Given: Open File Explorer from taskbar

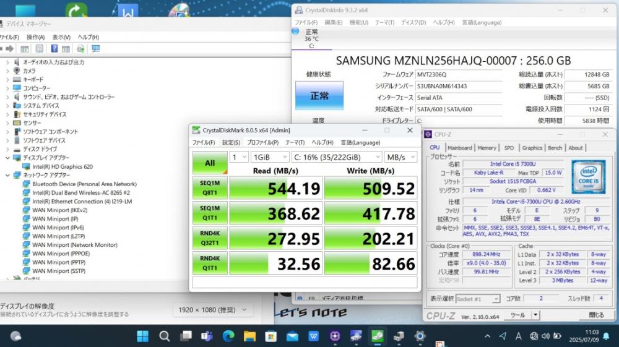Looking at the screenshot, I should click(x=249, y=336).
